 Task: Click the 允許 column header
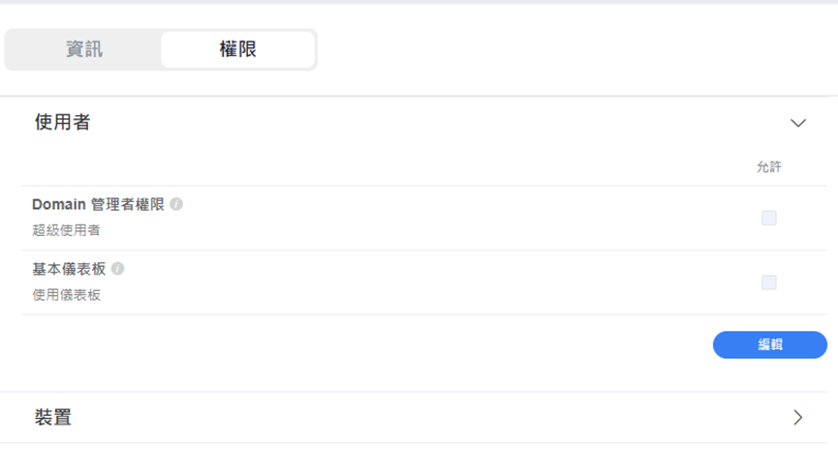[769, 167]
